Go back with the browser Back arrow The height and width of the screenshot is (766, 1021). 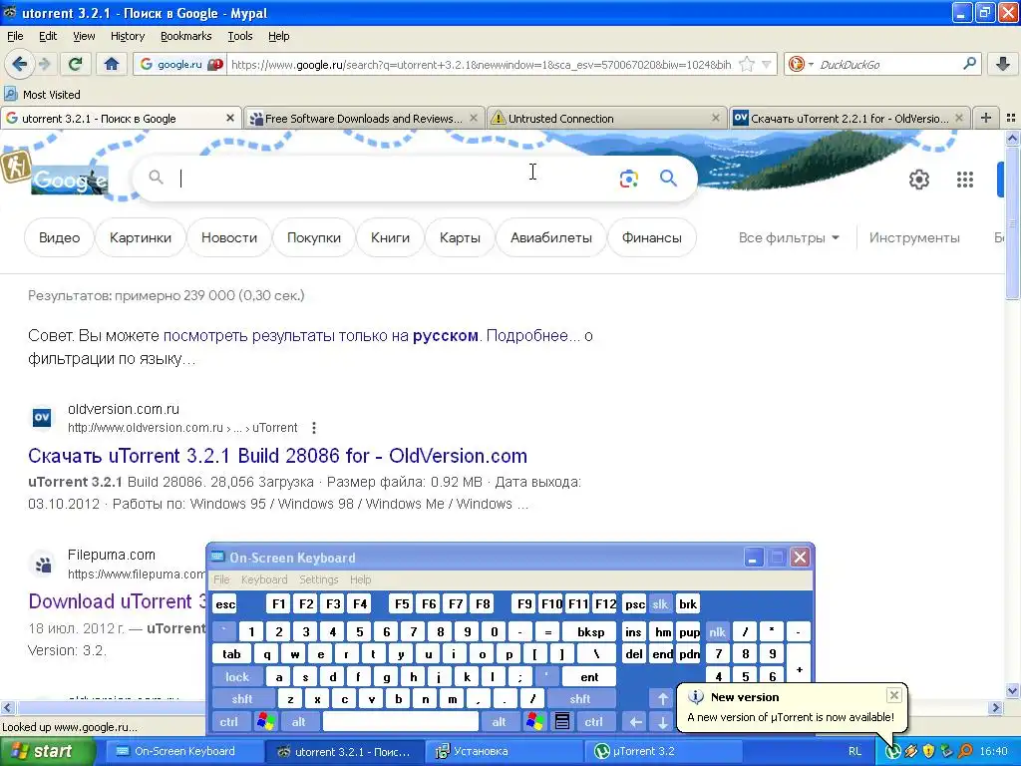(x=19, y=64)
